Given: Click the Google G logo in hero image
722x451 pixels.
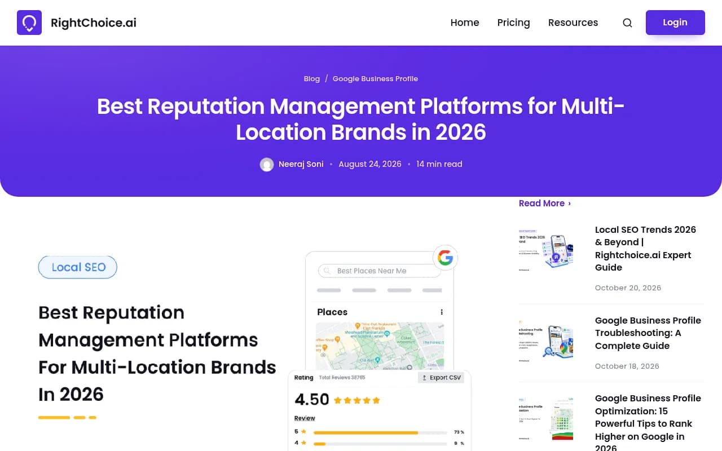Looking at the screenshot, I should point(445,258).
